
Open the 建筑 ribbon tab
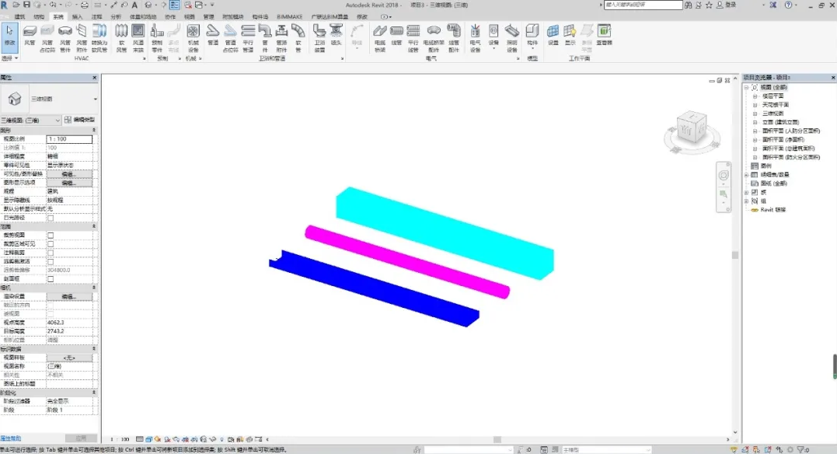tap(19, 16)
